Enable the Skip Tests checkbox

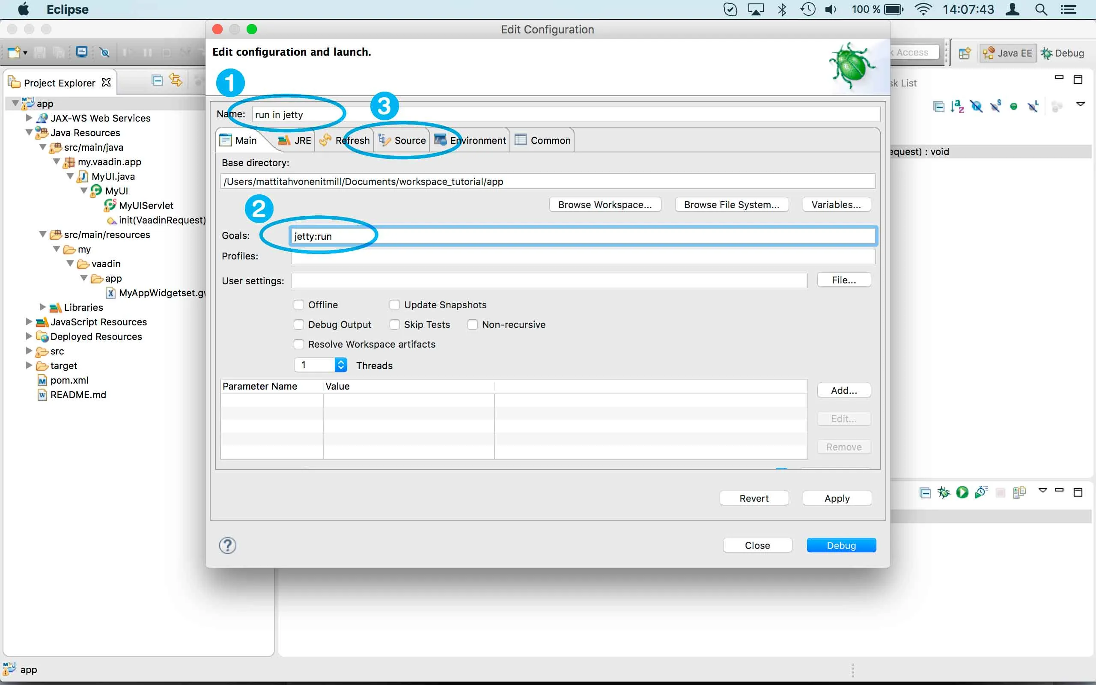click(x=395, y=325)
